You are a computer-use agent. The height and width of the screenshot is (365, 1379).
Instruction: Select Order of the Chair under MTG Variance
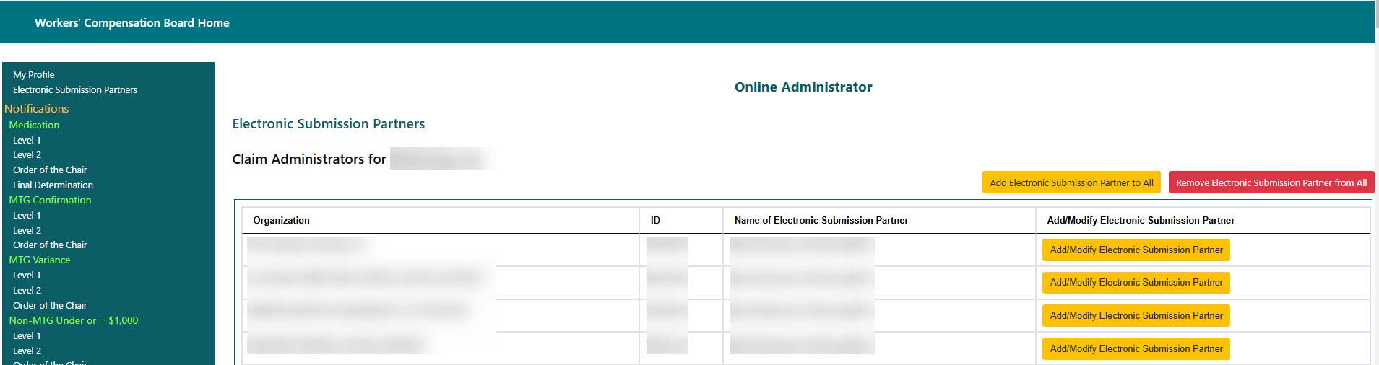coord(50,306)
